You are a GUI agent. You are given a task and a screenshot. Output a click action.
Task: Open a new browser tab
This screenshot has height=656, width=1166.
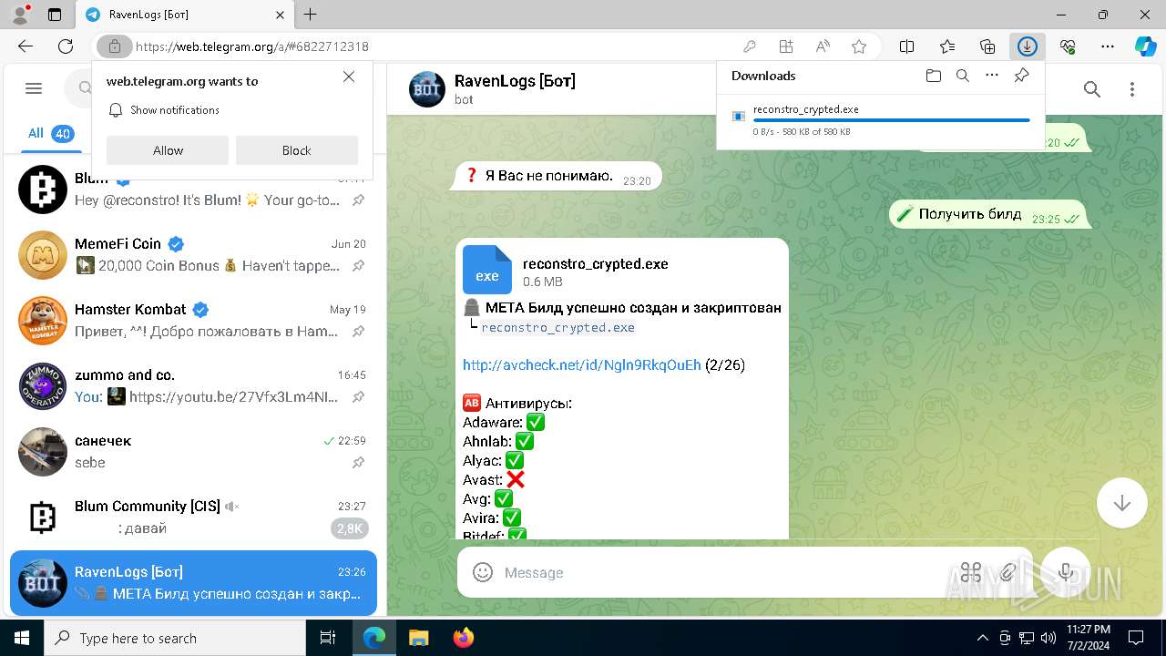311,15
